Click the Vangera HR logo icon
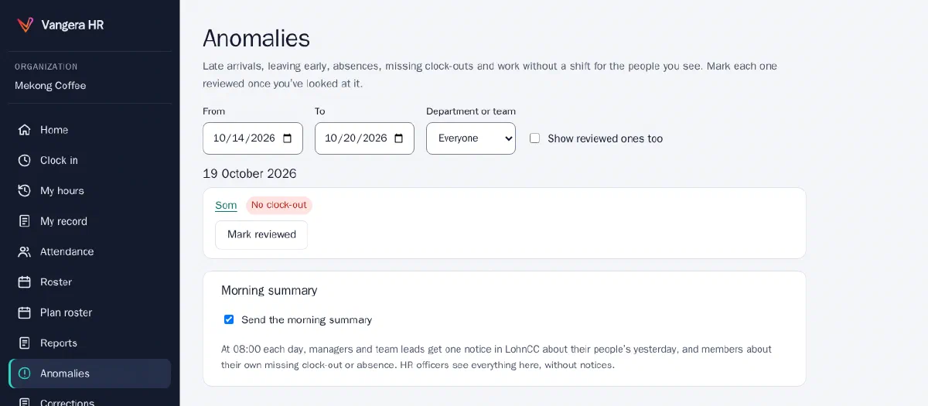The height and width of the screenshot is (406, 928). [x=26, y=25]
